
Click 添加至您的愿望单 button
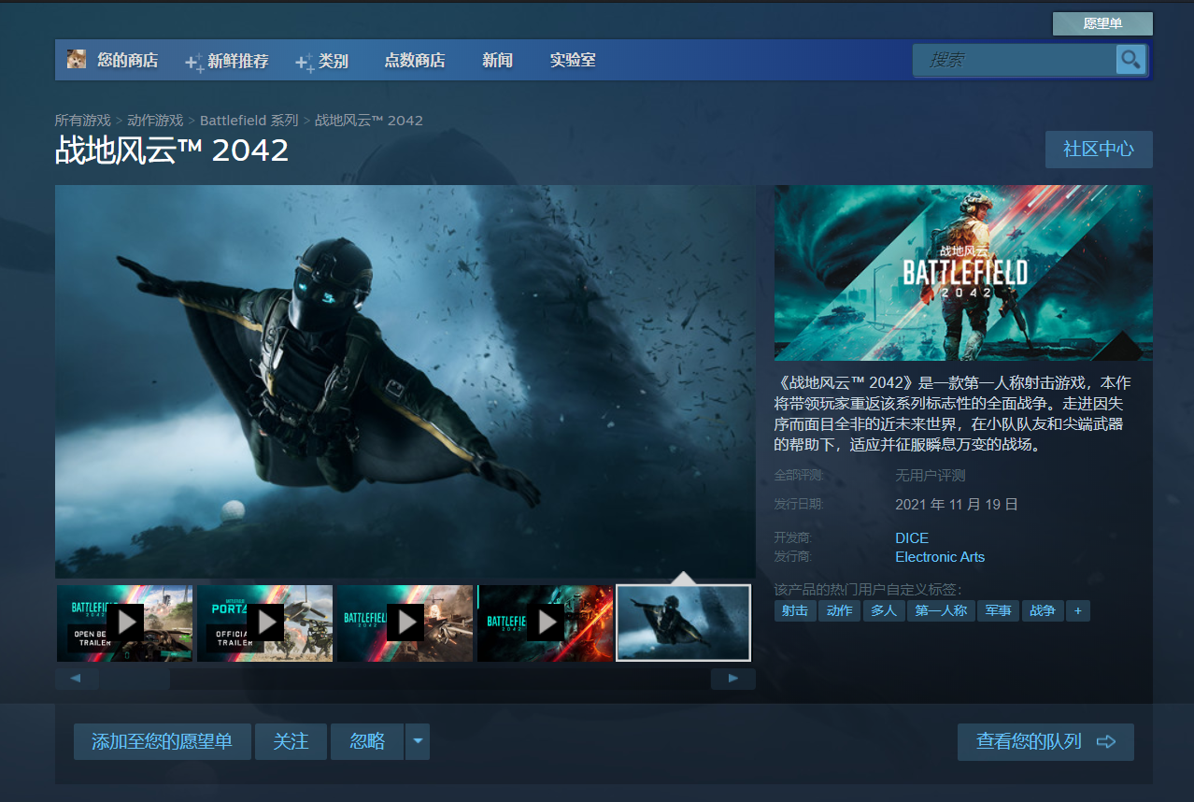click(x=163, y=742)
